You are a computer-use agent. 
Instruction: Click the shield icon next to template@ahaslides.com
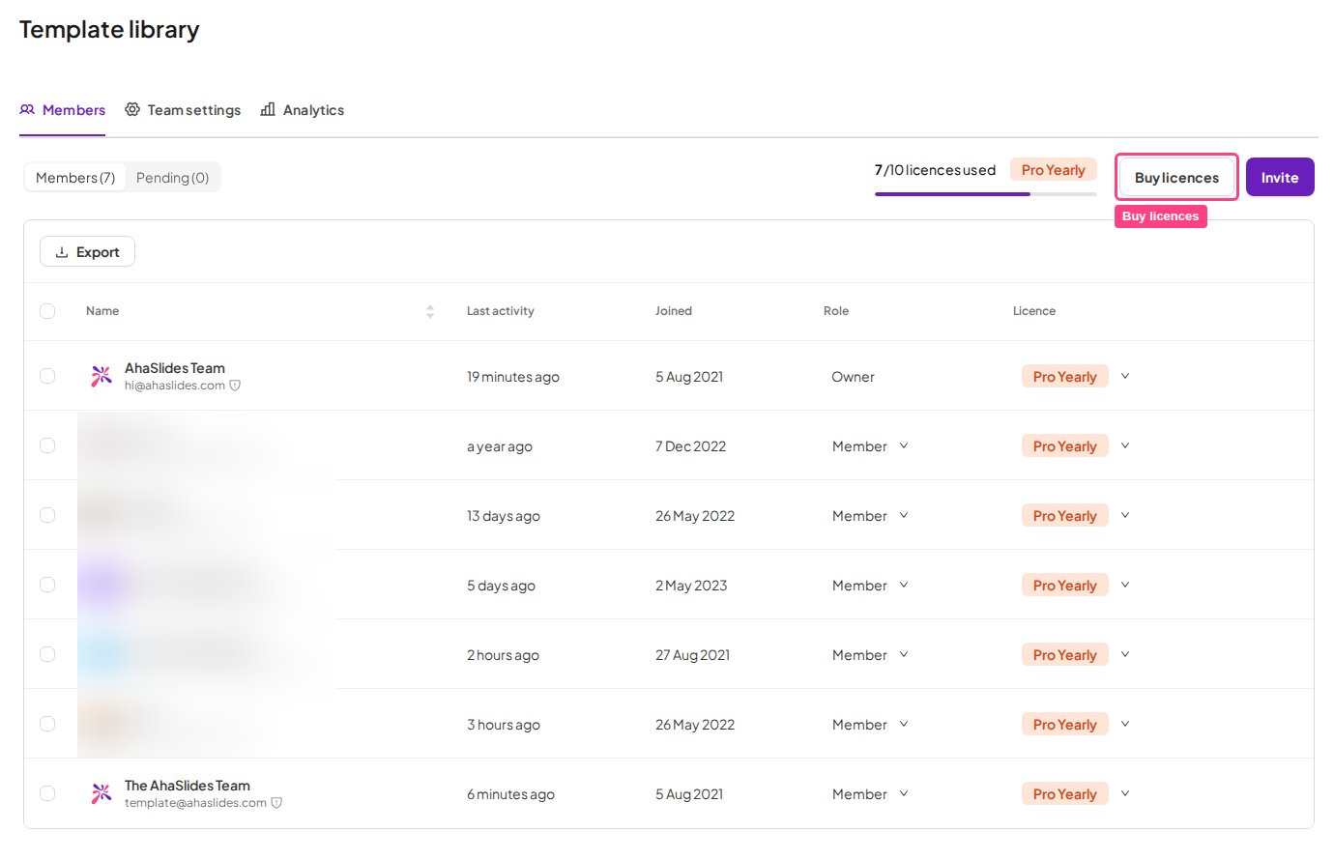[276, 803]
